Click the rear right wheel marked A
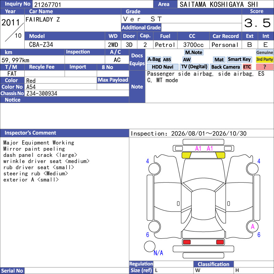The image size is (274, 274). pyautogui.click(x=252, y=226)
